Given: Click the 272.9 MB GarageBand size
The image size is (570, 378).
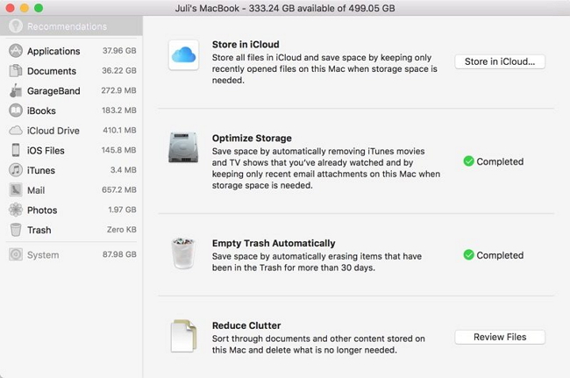Looking at the screenshot, I should 118,90.
